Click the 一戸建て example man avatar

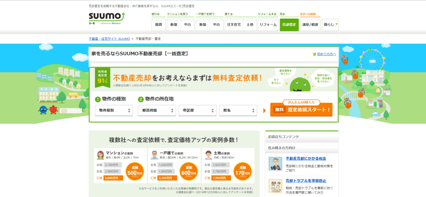(154, 155)
